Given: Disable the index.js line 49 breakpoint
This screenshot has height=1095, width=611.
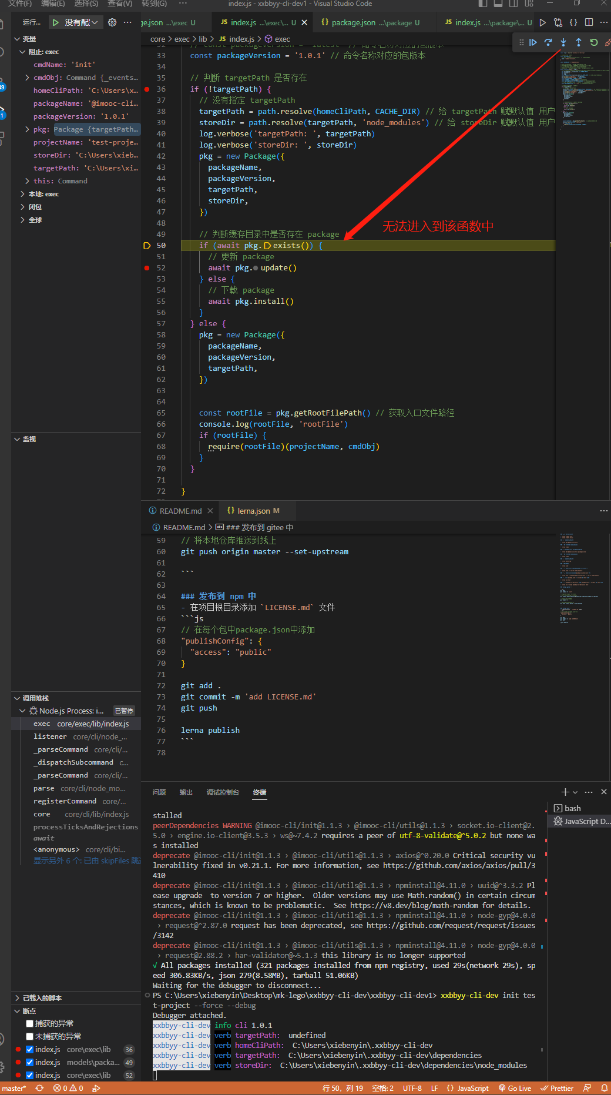Looking at the screenshot, I should (29, 1062).
